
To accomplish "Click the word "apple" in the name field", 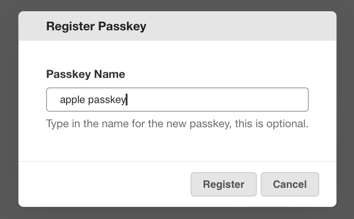I will coord(72,100).
